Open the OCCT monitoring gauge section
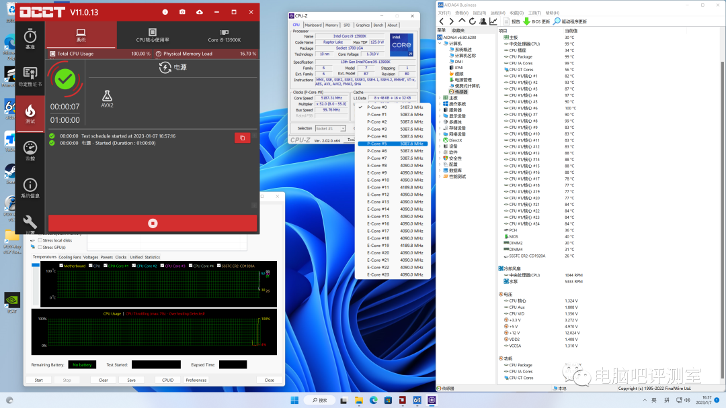This screenshot has height=408, width=726. (x=30, y=150)
